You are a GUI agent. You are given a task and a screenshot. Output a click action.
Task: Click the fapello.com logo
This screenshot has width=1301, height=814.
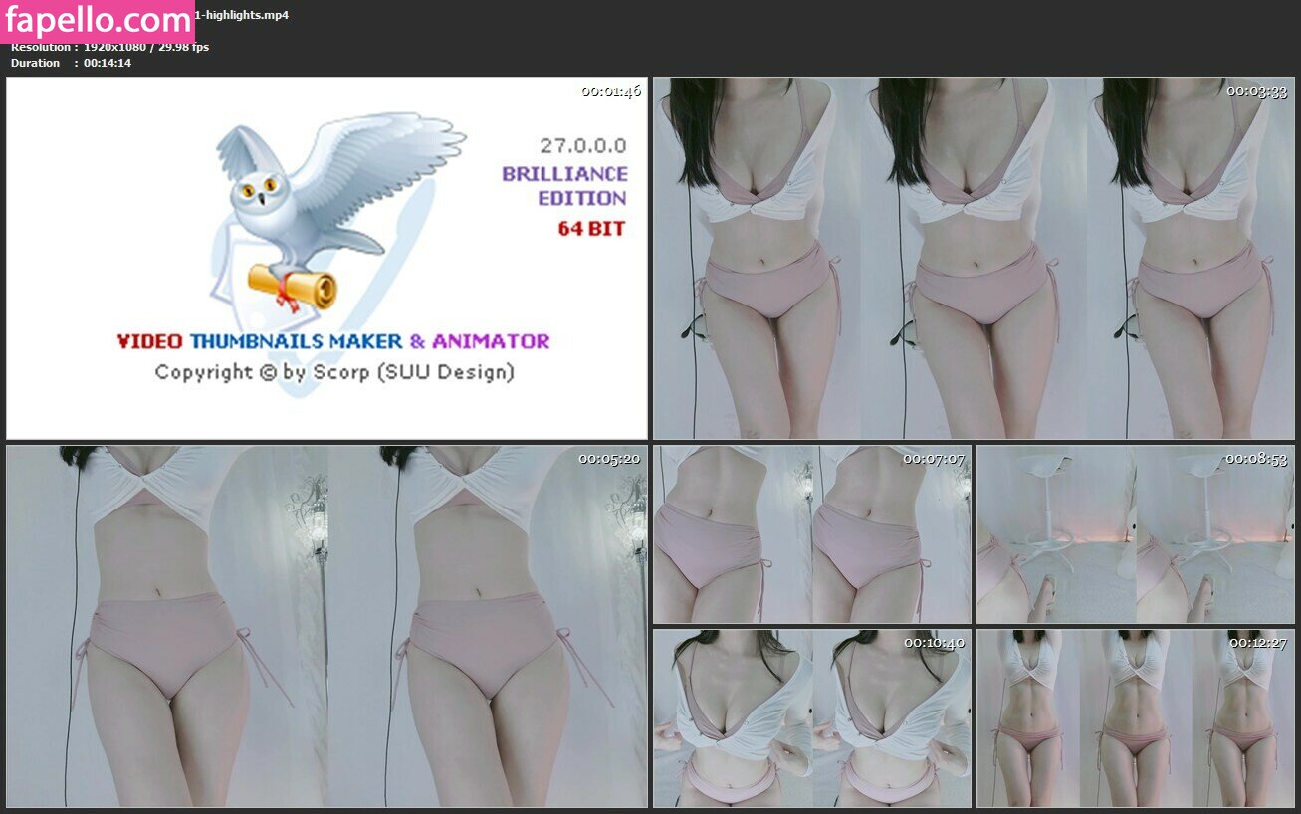coord(98,21)
